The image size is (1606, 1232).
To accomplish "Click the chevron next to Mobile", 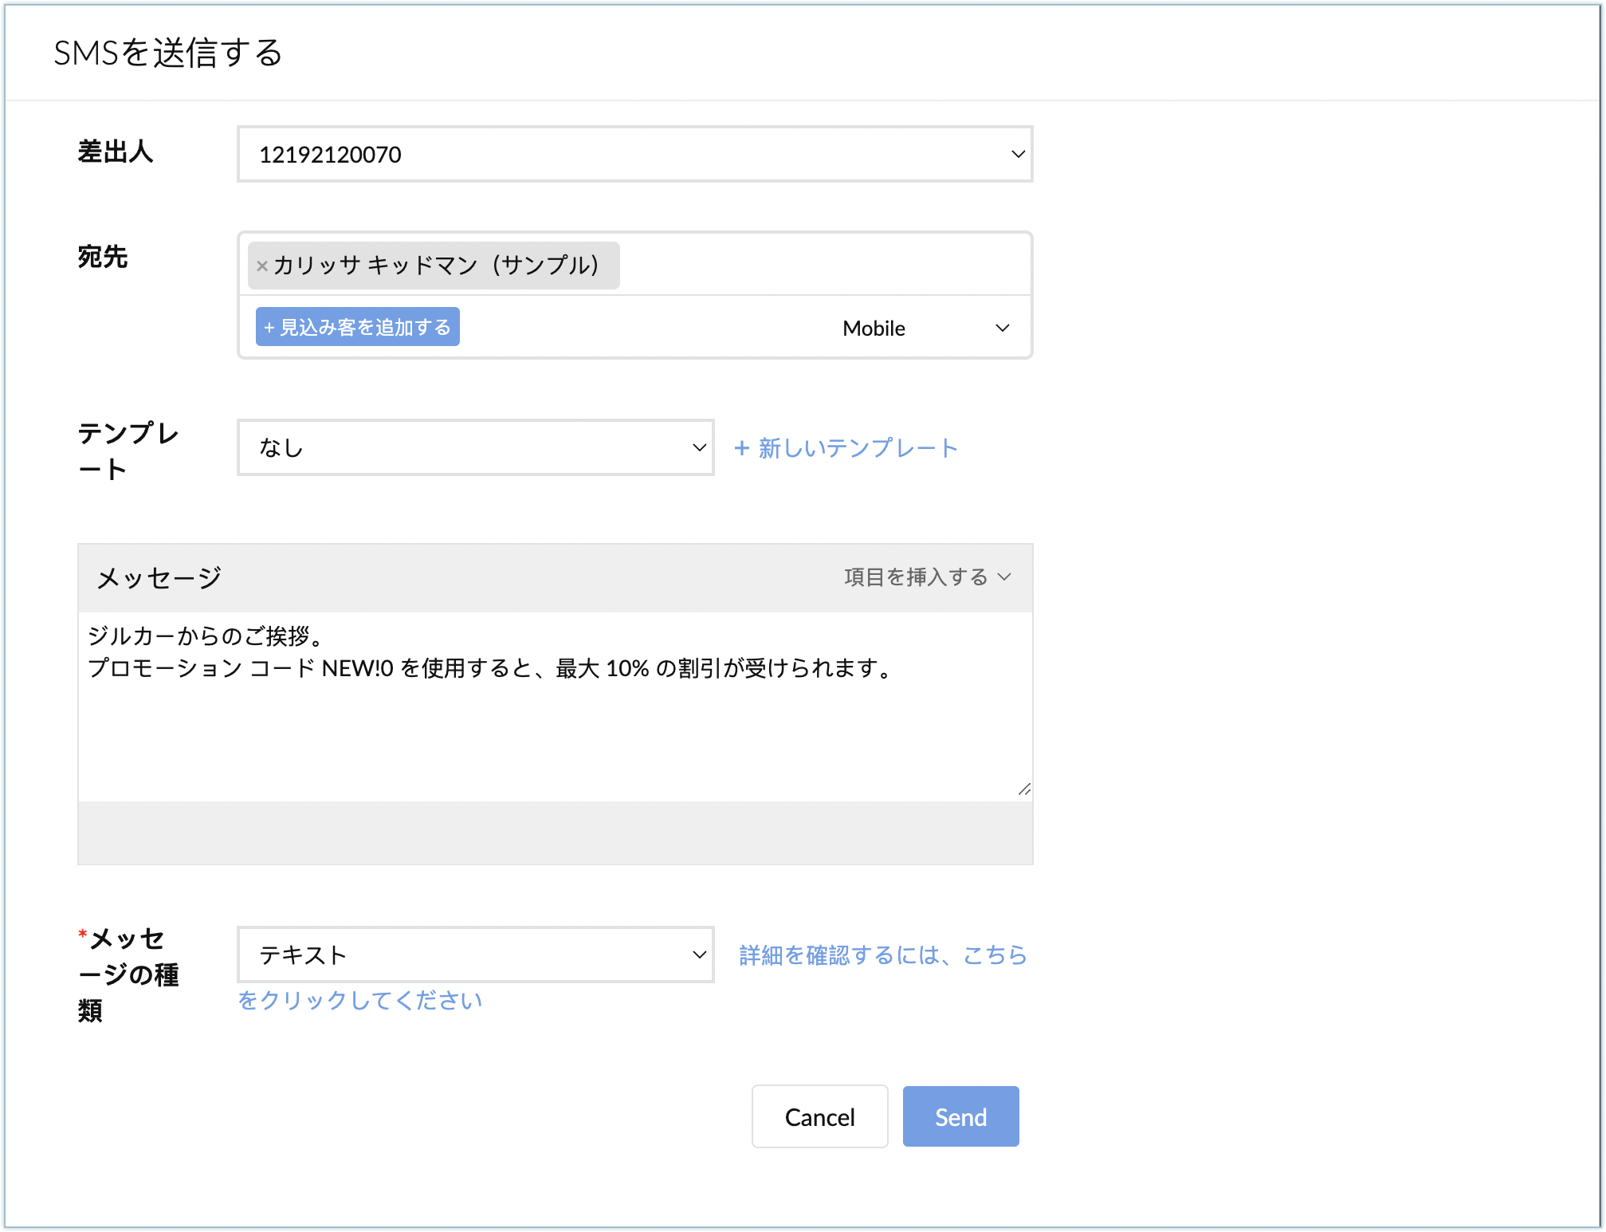I will point(1003,328).
